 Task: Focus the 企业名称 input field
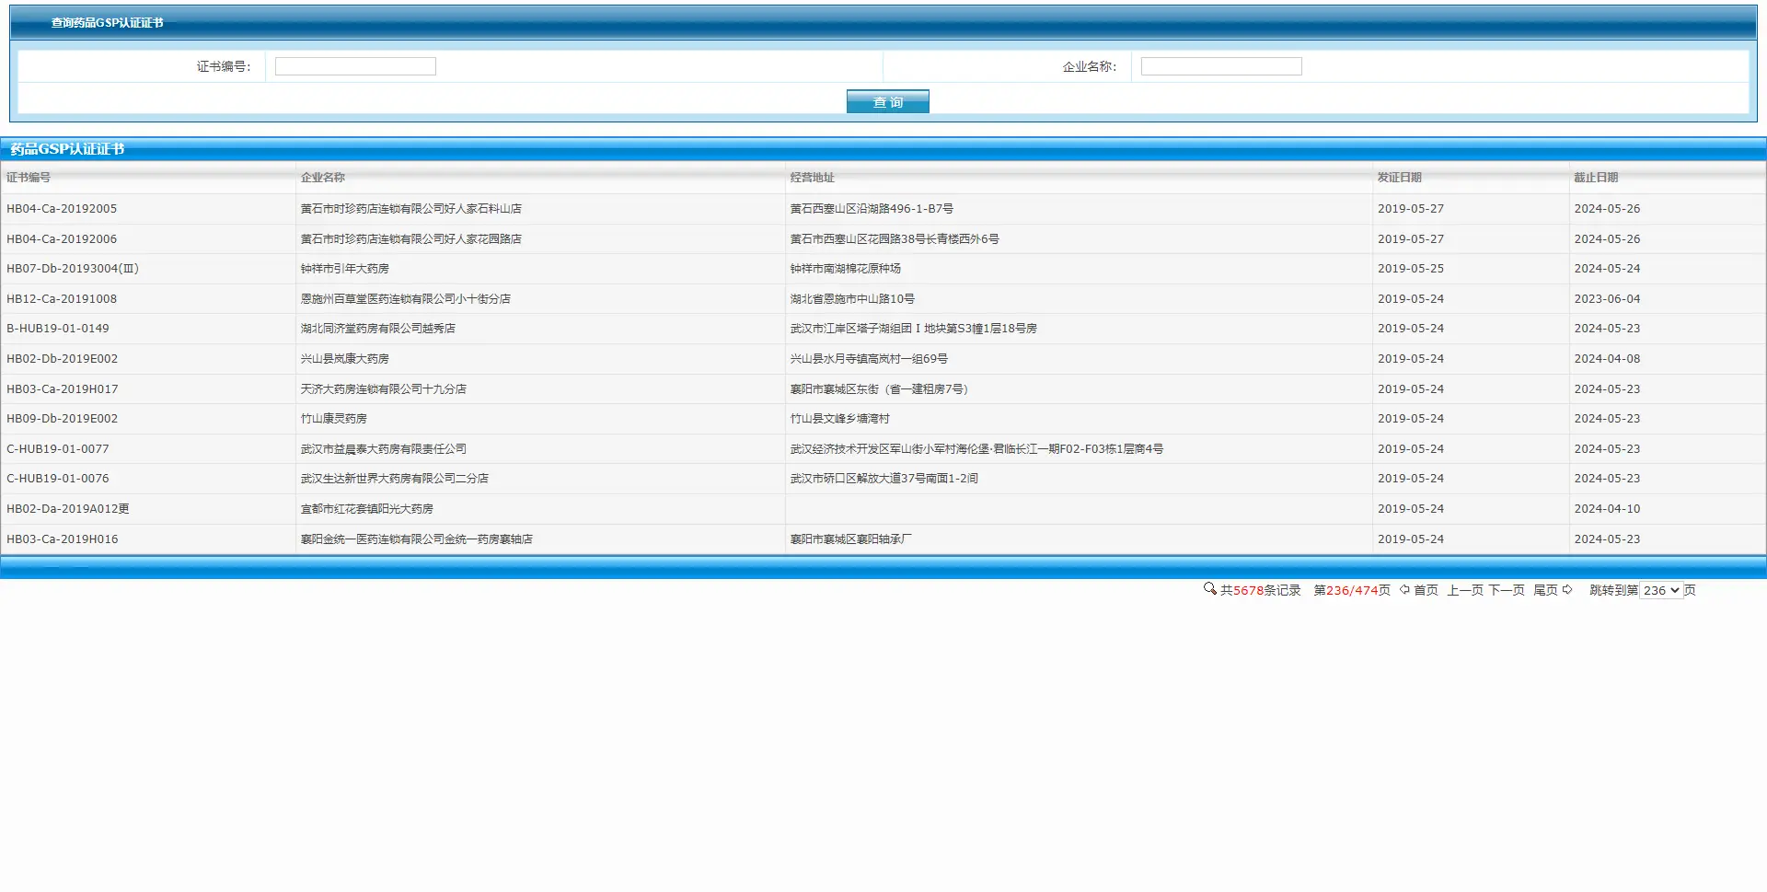point(1220,66)
